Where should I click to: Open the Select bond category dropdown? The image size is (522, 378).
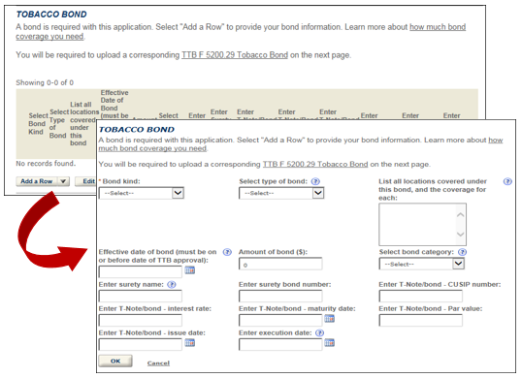tap(421, 264)
